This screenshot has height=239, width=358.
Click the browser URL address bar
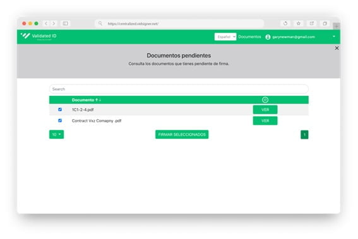[179, 23]
